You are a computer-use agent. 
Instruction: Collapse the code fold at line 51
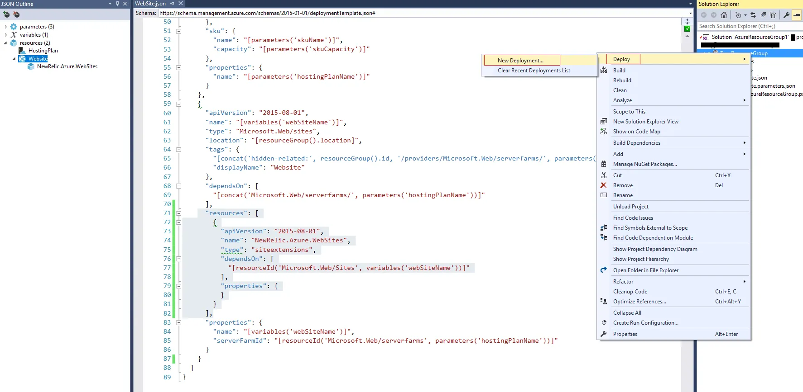click(x=179, y=31)
